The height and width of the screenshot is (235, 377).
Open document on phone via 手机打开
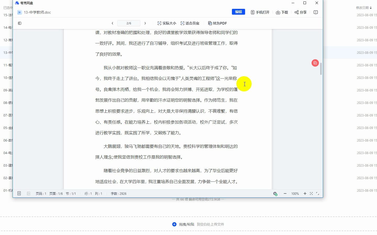click(x=260, y=12)
